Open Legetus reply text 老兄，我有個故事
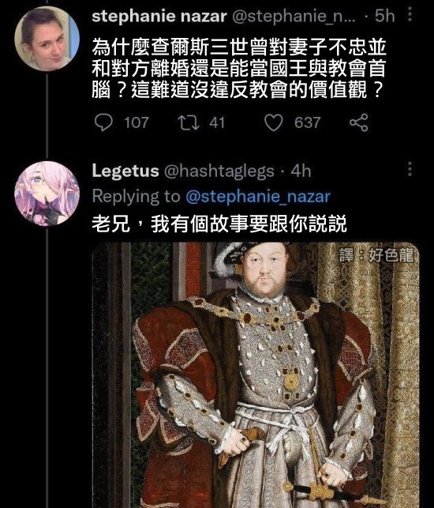Screen dimensions: 434x508 coord(219,224)
